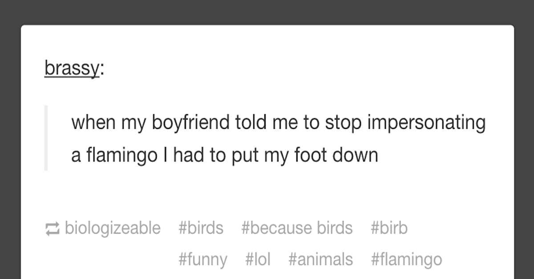This screenshot has width=534, height=279.
Task: Open brassy's blog link
Action: click(x=72, y=69)
